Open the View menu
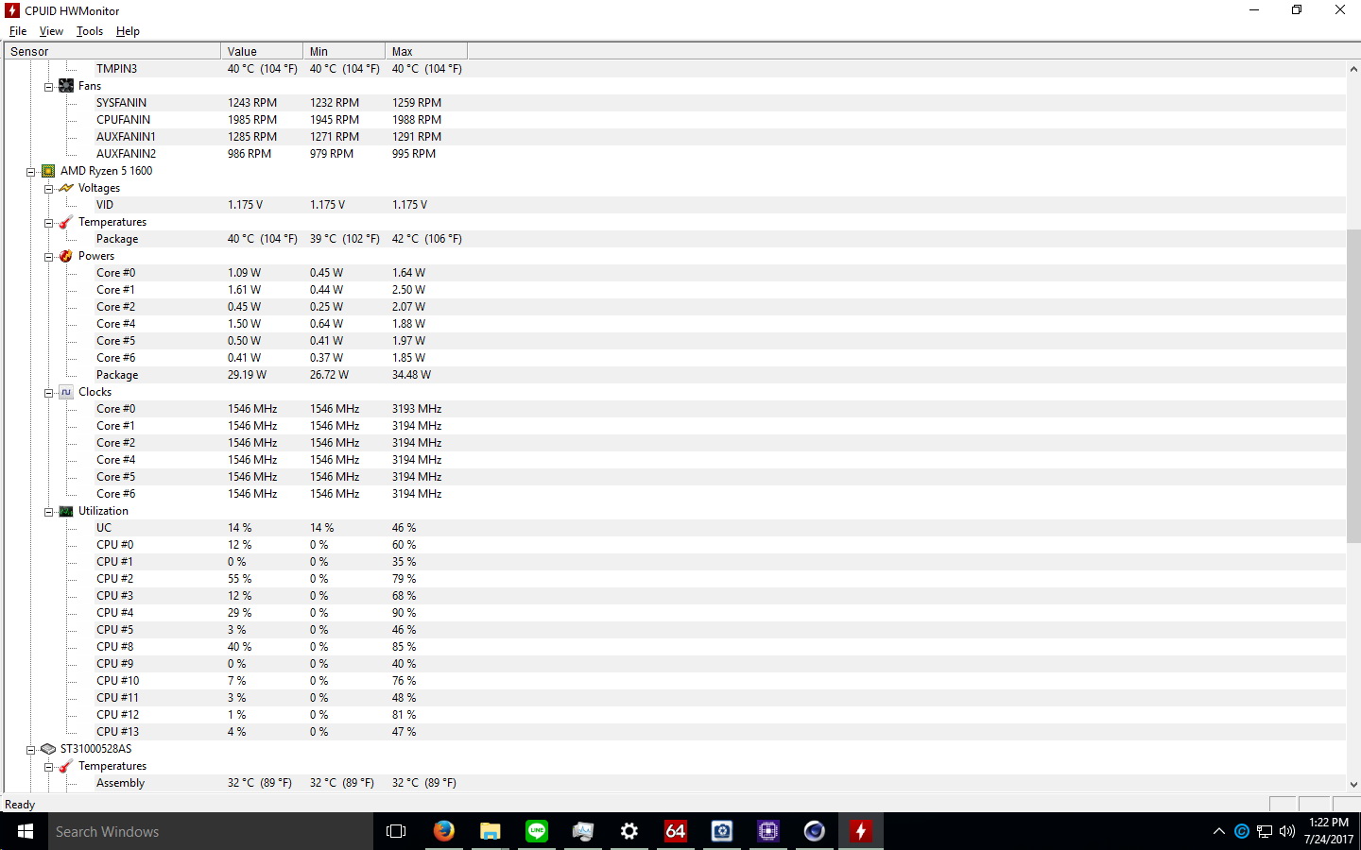This screenshot has height=850, width=1361. (51, 31)
